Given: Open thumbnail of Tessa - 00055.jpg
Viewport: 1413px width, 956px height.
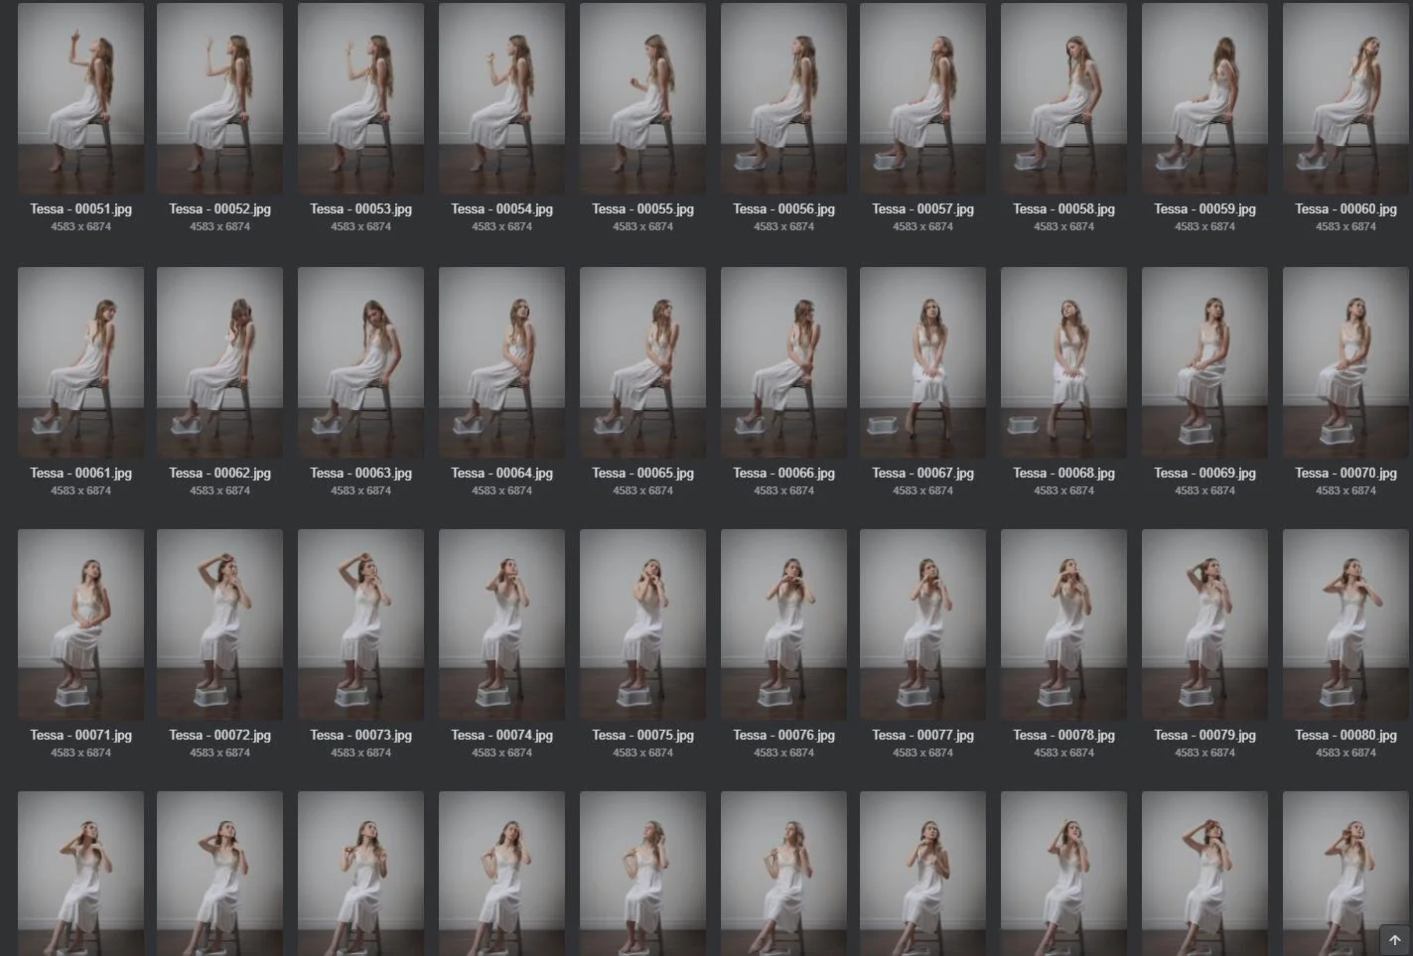Looking at the screenshot, I should click(642, 98).
